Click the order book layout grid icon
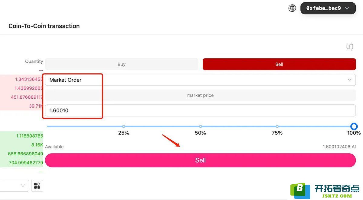This screenshot has height=200, width=363. click(x=37, y=186)
